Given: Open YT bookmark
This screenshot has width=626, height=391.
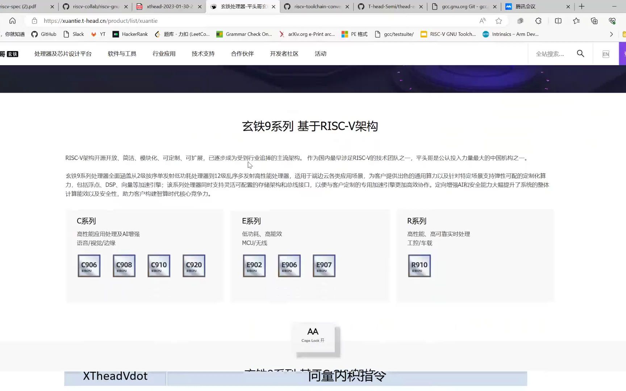Looking at the screenshot, I should point(98,34).
